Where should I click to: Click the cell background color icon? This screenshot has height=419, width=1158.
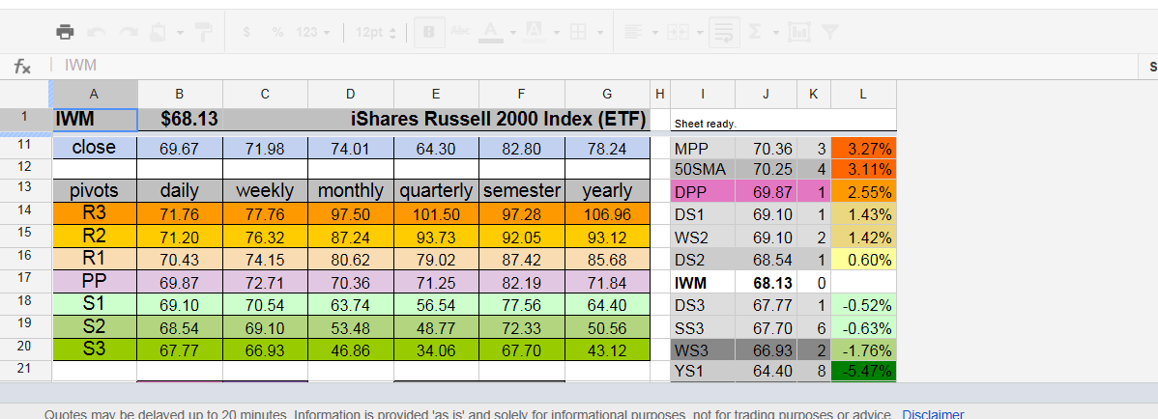(x=536, y=32)
